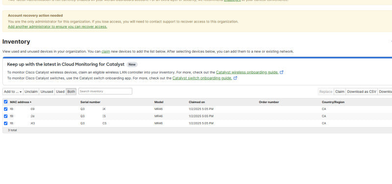Viewport: 392px width, 184px height.
Task: Uncheck the device row with MAC ending 09
Action: point(6,109)
